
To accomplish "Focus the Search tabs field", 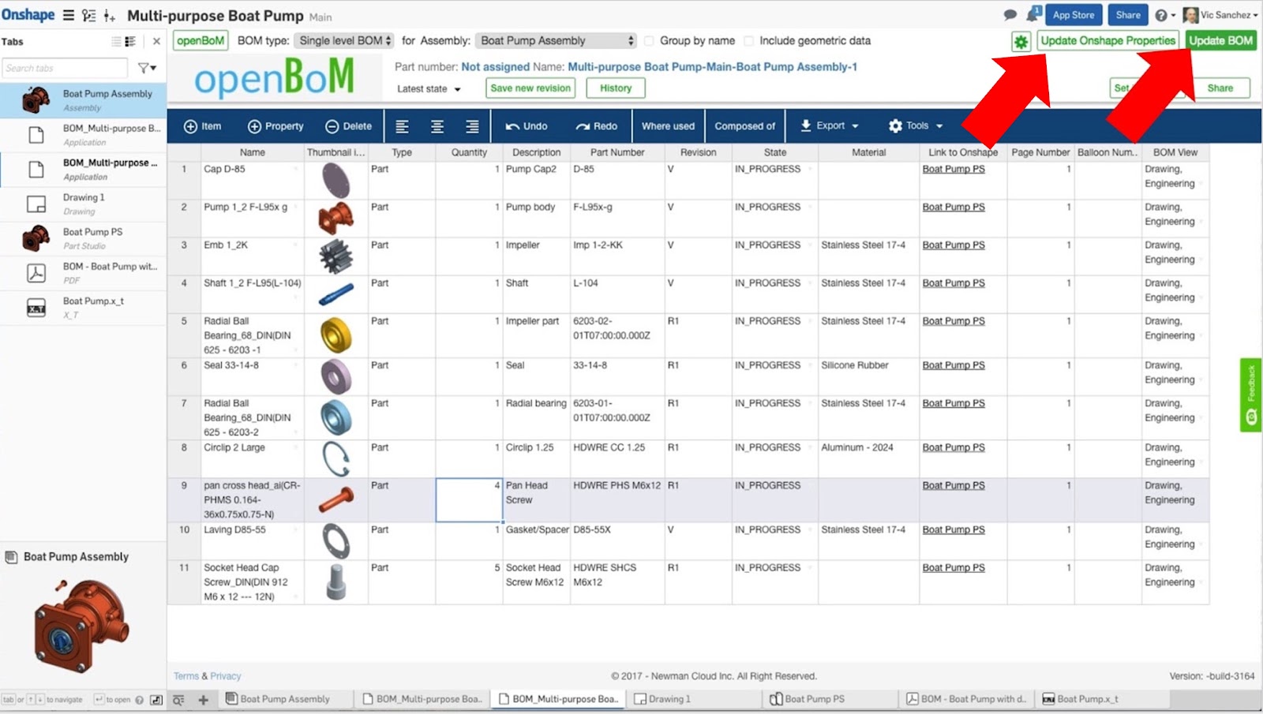I will (65, 69).
